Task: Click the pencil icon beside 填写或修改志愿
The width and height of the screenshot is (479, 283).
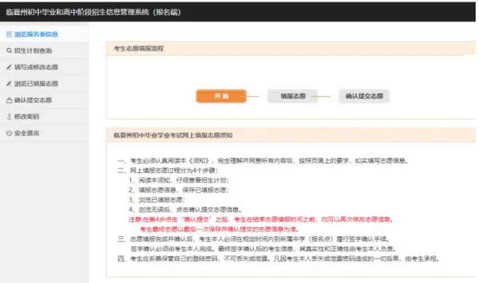Action: coord(8,67)
